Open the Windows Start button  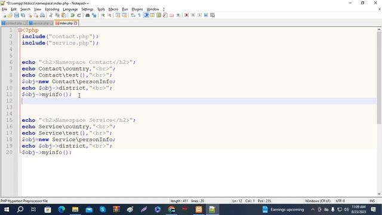click(7, 210)
